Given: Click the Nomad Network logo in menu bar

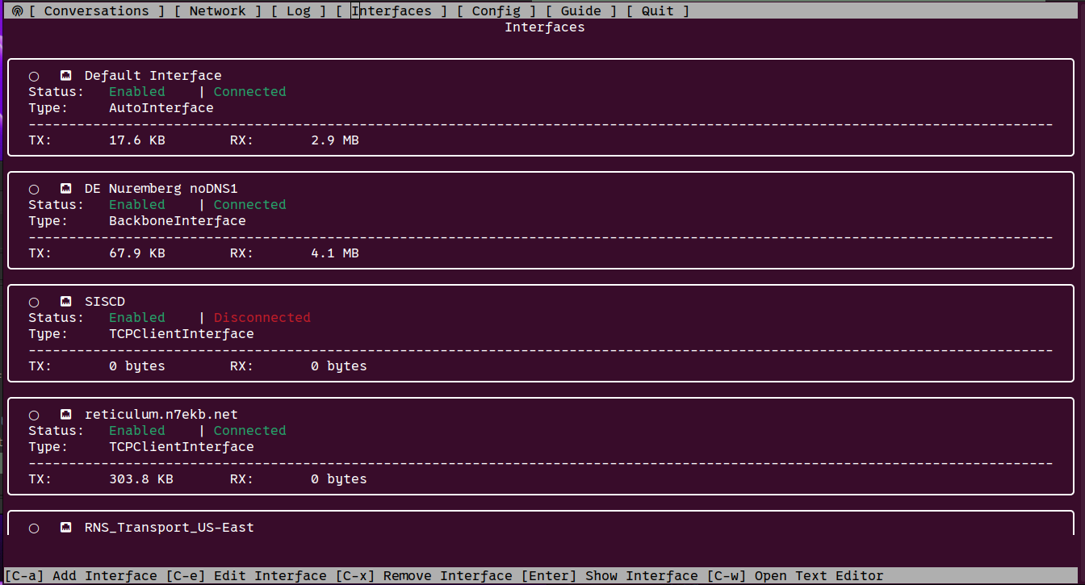Looking at the screenshot, I should point(17,11).
